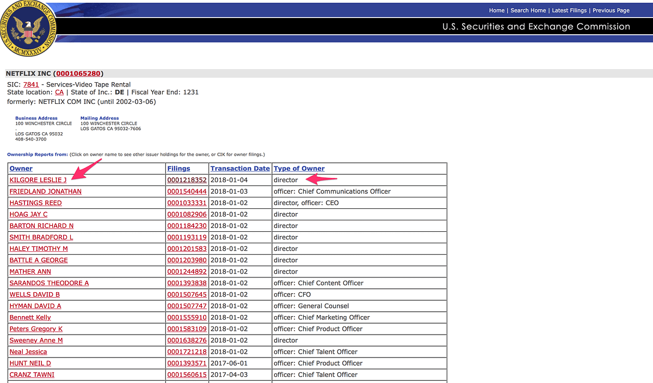Open owner Peters Gregory K
Image resolution: width=653 pixels, height=383 pixels.
[x=36, y=329]
